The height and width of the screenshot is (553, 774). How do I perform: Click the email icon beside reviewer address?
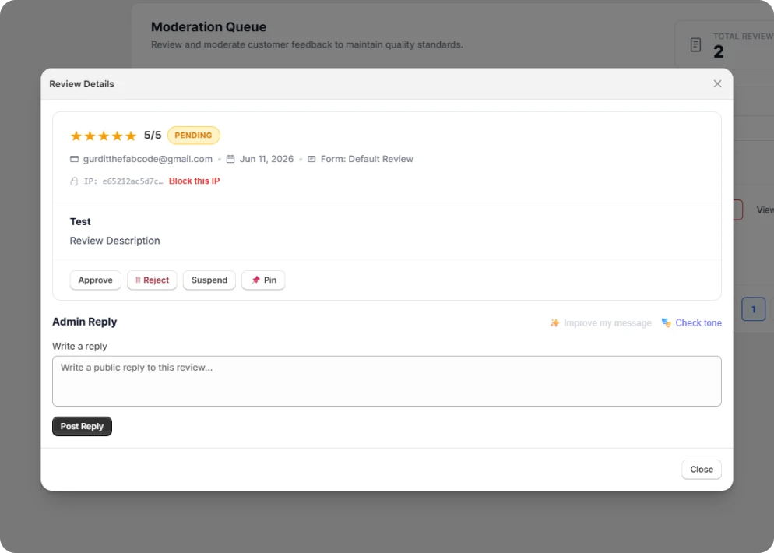[74, 159]
